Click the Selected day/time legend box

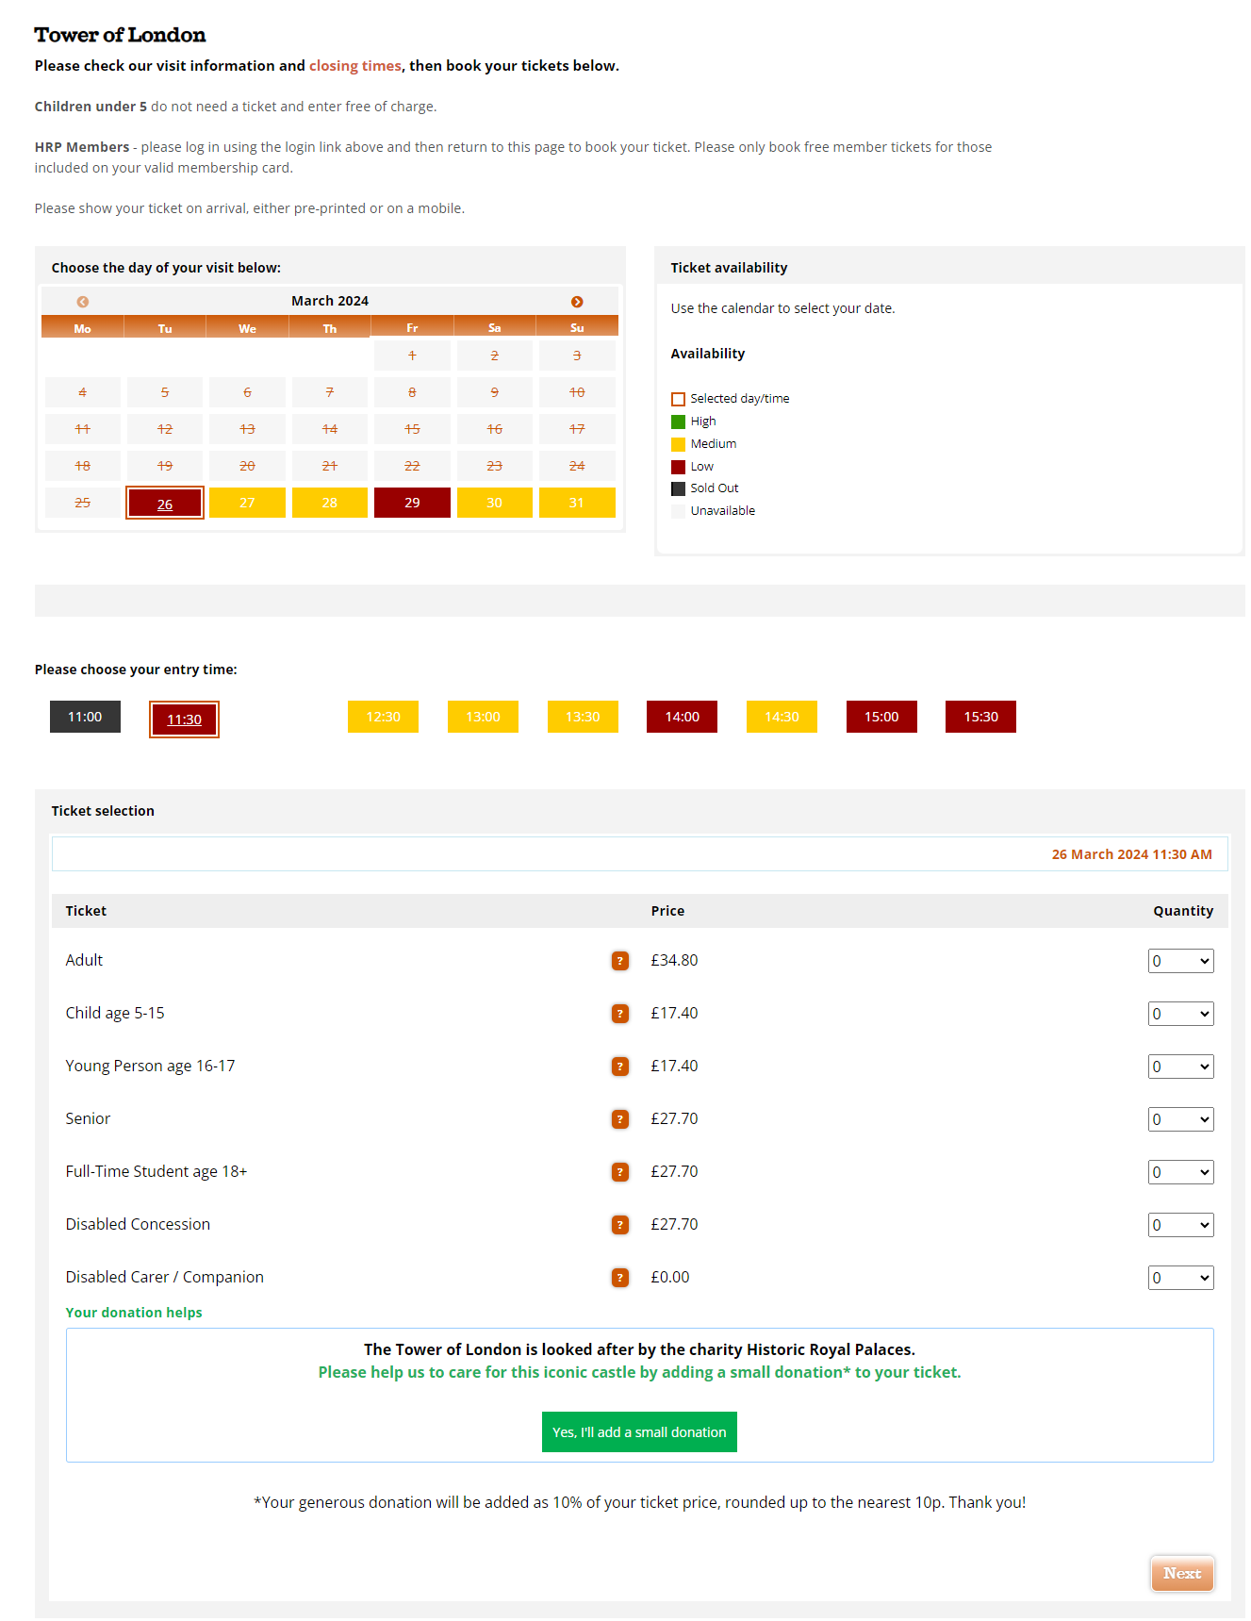tap(678, 399)
